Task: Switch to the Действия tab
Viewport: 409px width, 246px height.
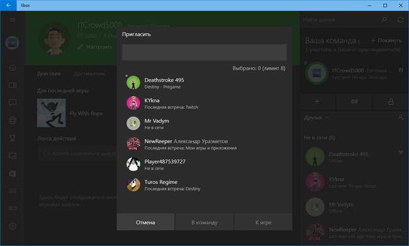Action: click(x=48, y=73)
